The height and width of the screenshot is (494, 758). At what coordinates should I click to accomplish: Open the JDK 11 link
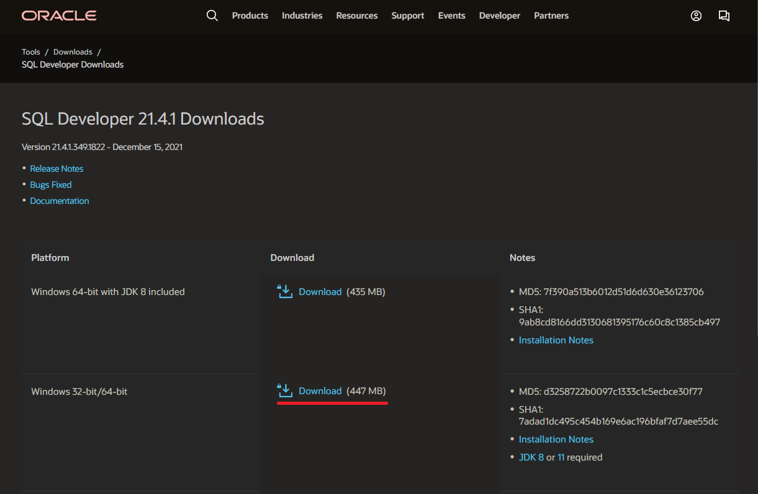tap(561, 457)
